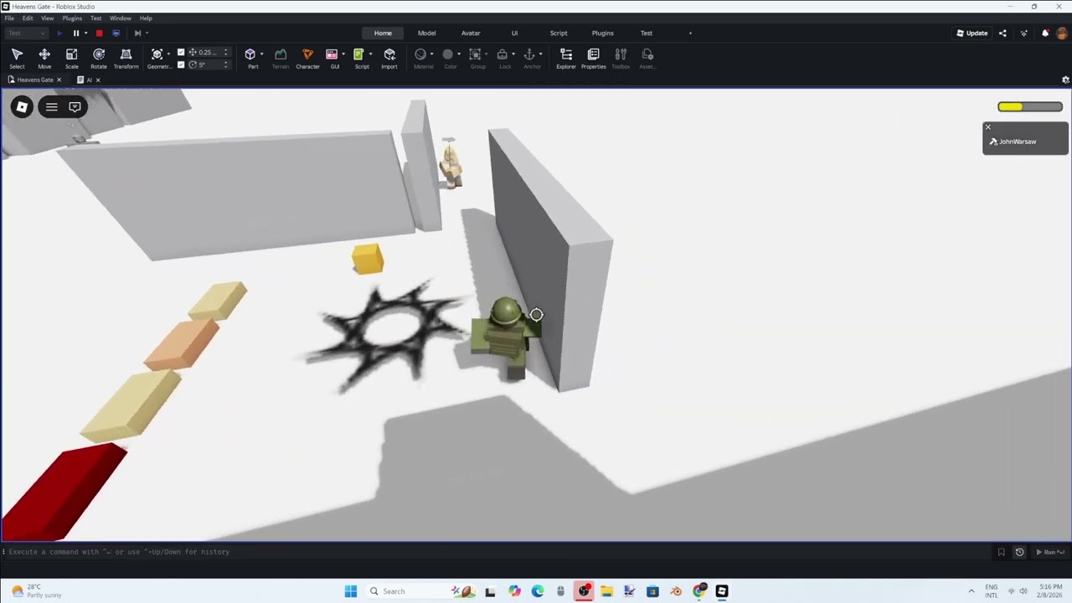Activate the Transform tool
1072x603 pixels.
(126, 58)
